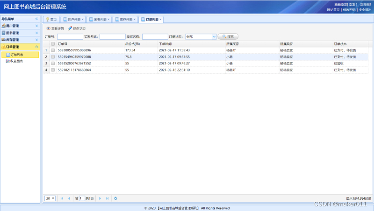Viewport: 374px width, 211px height.
Task: Open the 订单状态 dropdown
Action: tap(214, 37)
